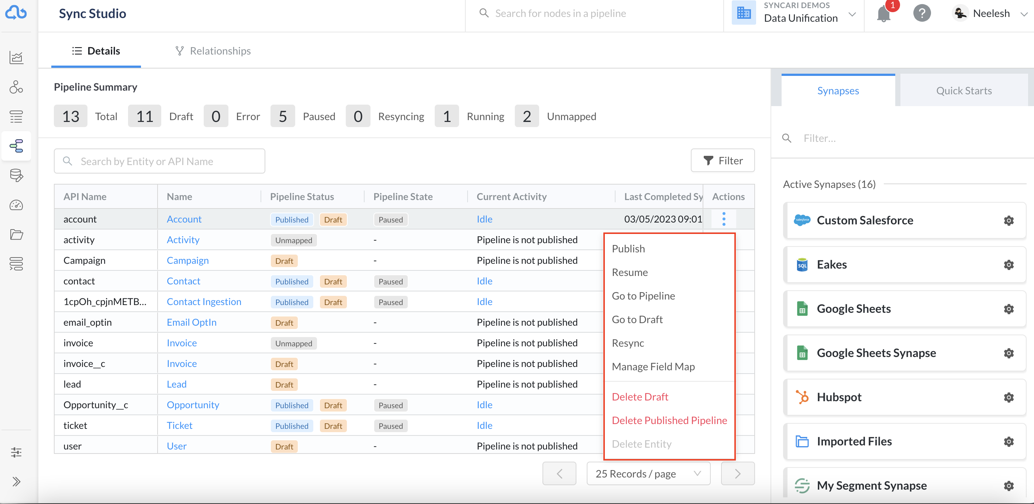Image resolution: width=1034 pixels, height=504 pixels.
Task: Choose Go to Pipeline menu item
Action: (x=643, y=296)
